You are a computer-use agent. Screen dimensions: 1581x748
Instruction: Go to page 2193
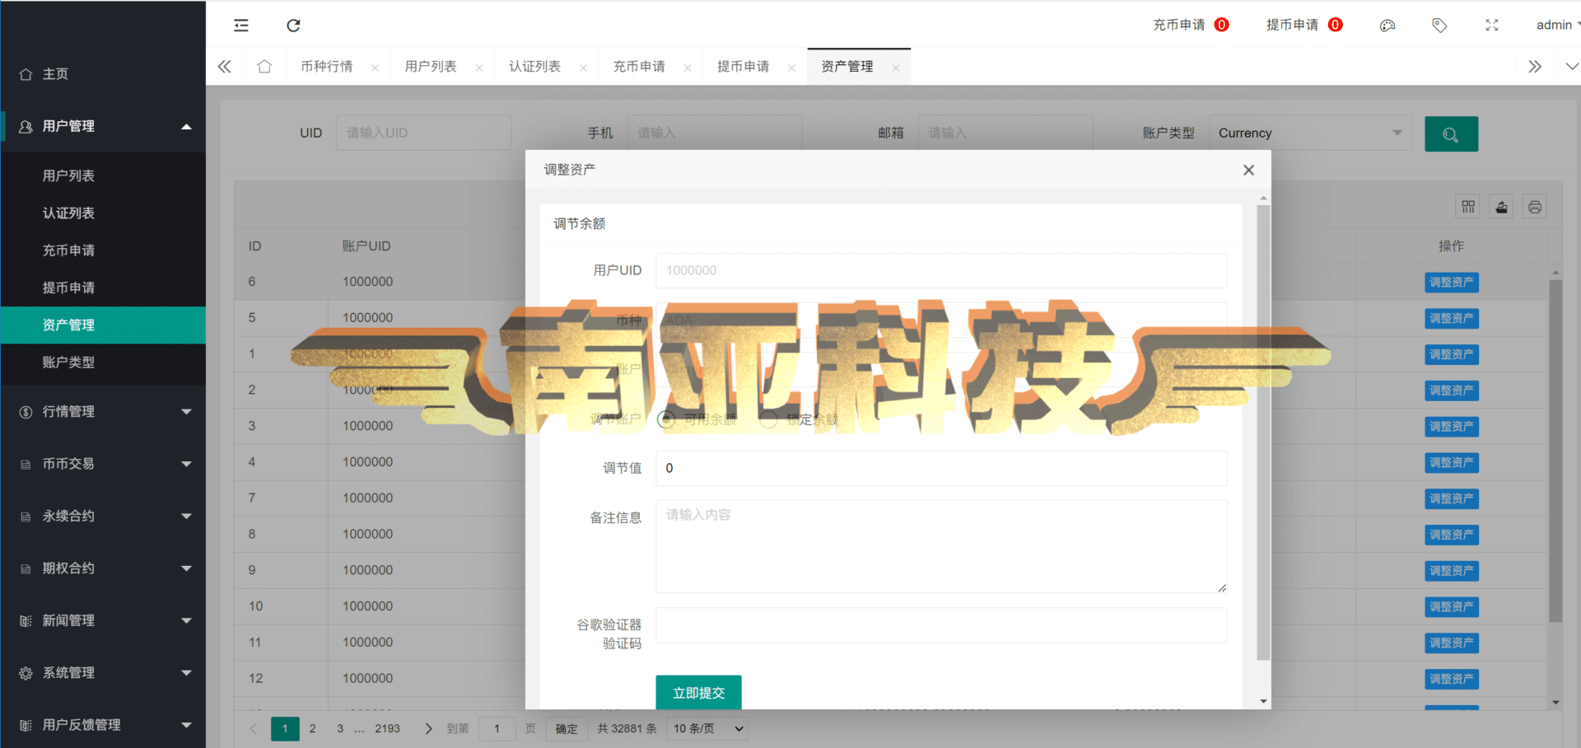[388, 729]
